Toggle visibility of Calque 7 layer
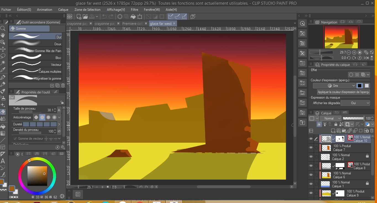 pyautogui.click(x=311, y=148)
